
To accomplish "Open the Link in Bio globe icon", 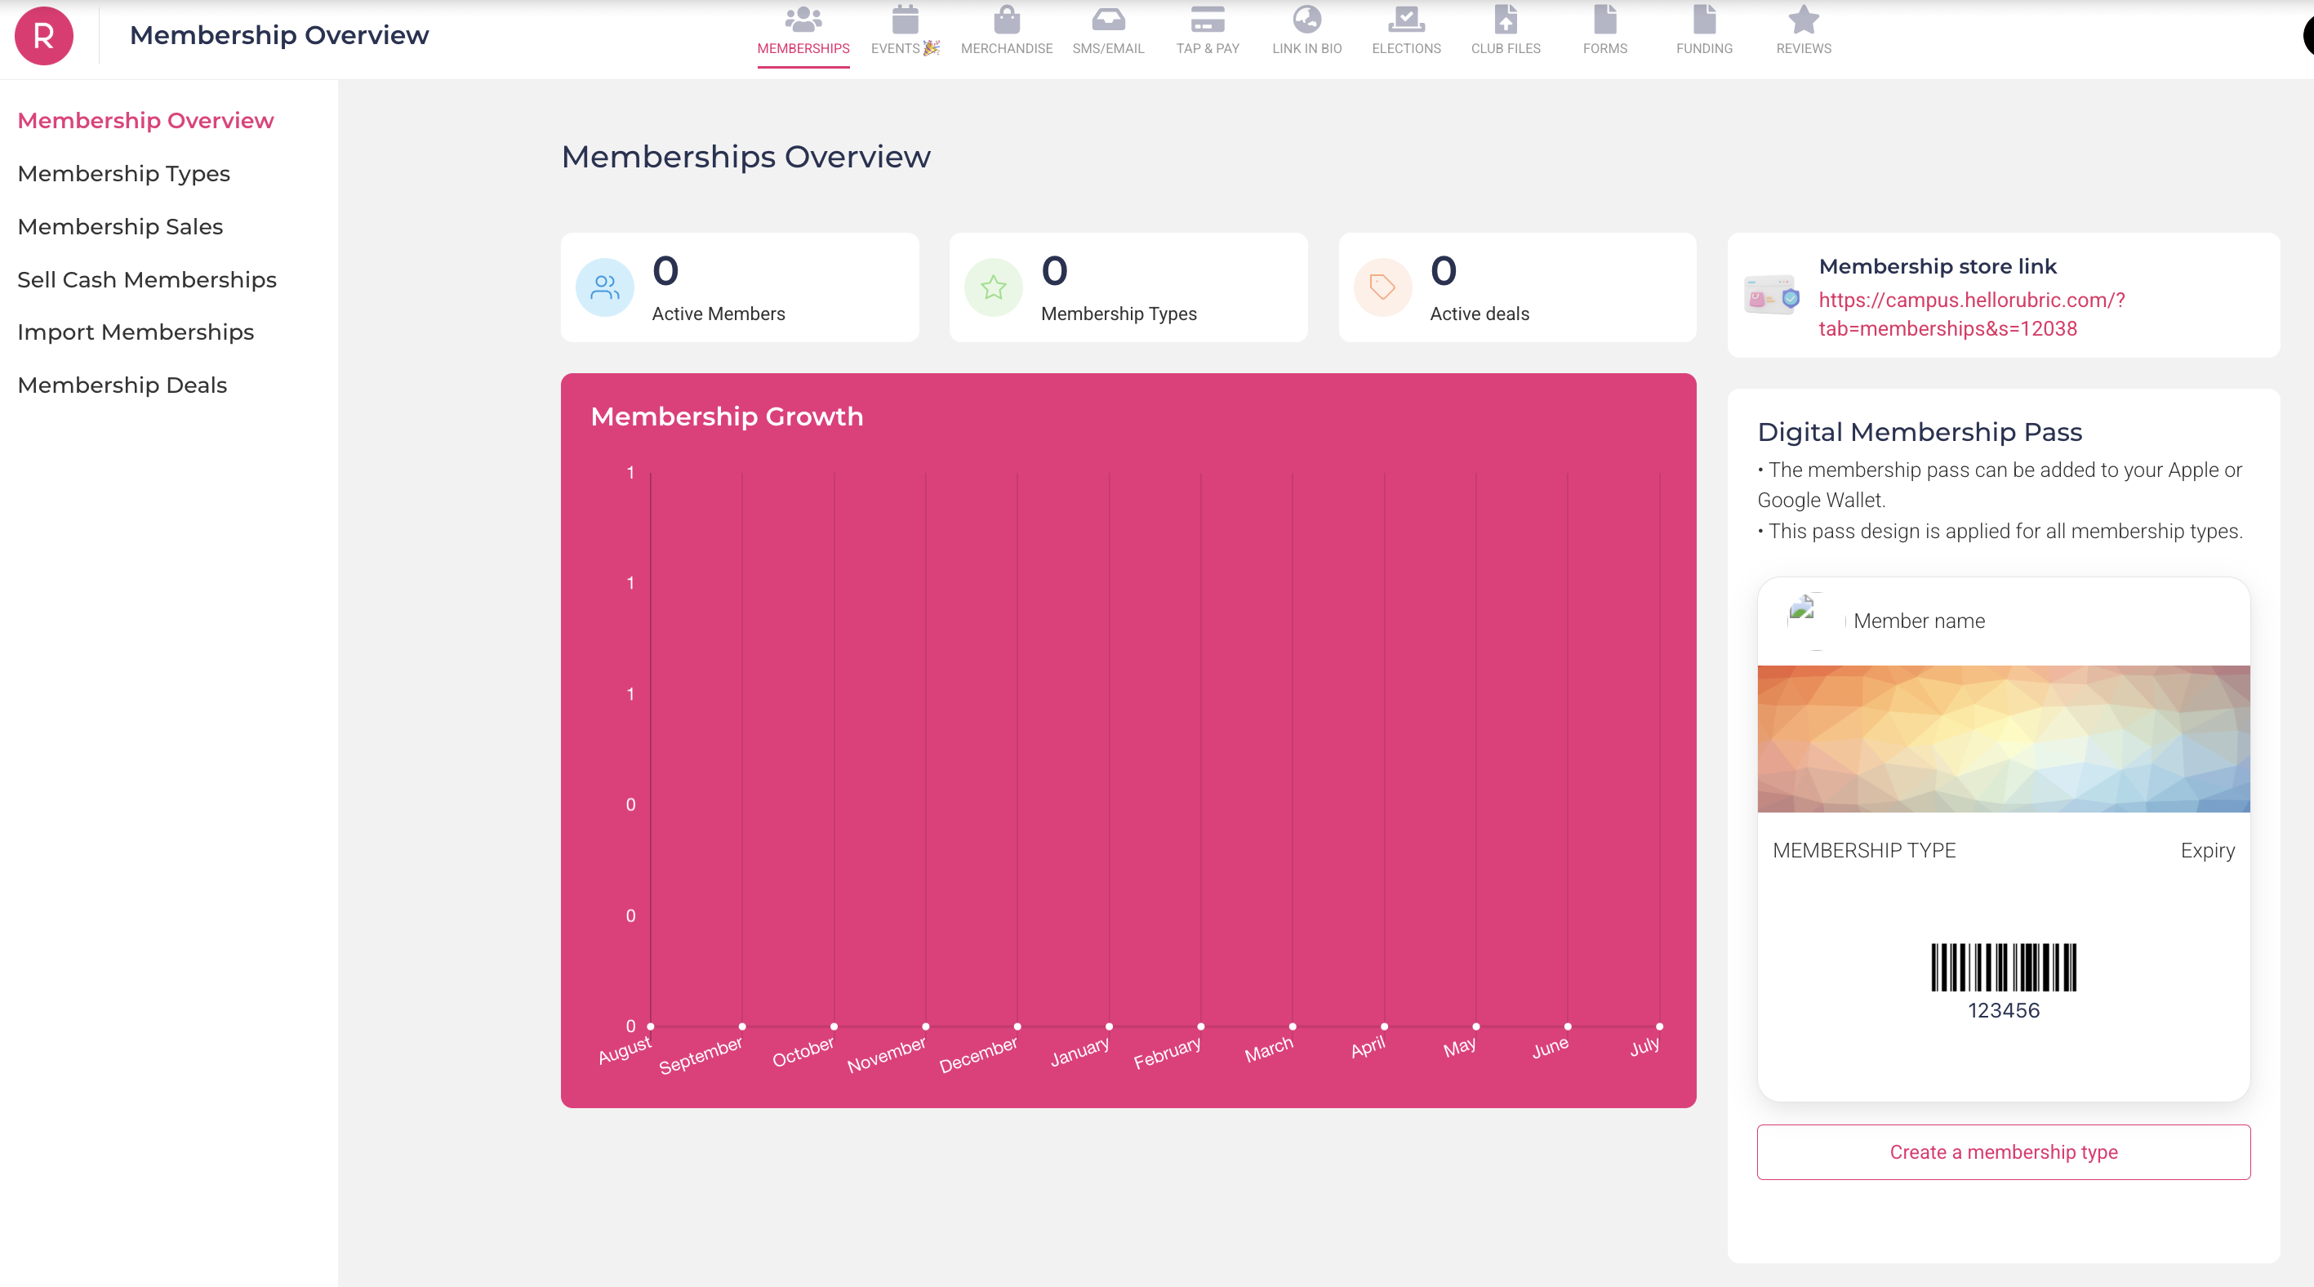I will coord(1306,20).
